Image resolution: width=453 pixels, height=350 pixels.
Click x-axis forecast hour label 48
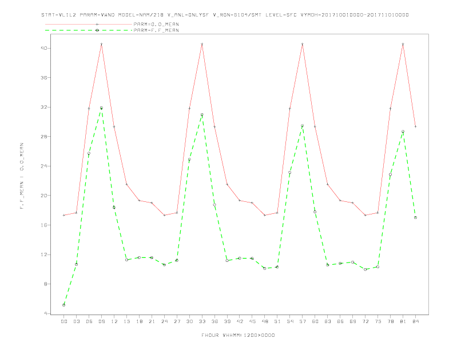pos(265,321)
